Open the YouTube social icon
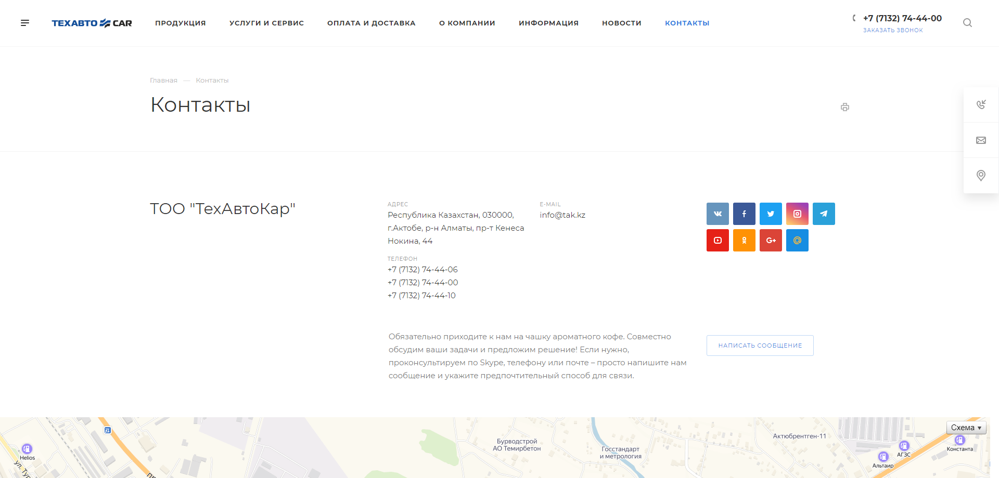Viewport: 999px width, 478px height. click(718, 240)
